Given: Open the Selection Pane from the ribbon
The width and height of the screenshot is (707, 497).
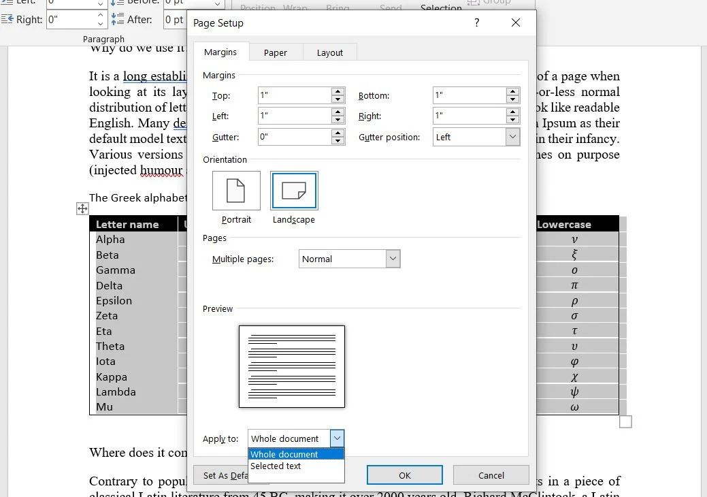Looking at the screenshot, I should click(441, 7).
